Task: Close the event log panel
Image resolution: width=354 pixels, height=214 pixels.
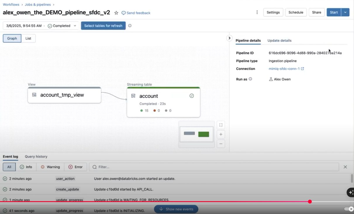Action: pos(345,167)
